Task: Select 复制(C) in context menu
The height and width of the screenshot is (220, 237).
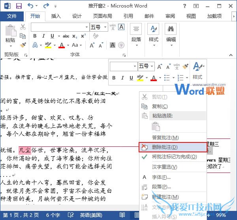Action: pyautogui.click(x=173, y=106)
